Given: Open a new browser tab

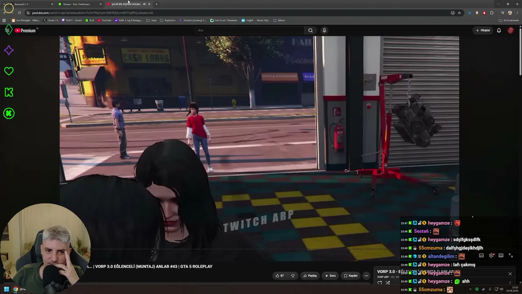Looking at the screenshot, I should pos(156,4).
